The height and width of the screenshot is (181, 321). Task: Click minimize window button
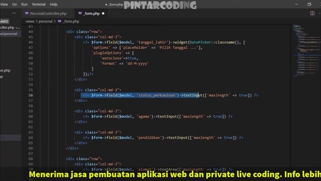(296, 5)
